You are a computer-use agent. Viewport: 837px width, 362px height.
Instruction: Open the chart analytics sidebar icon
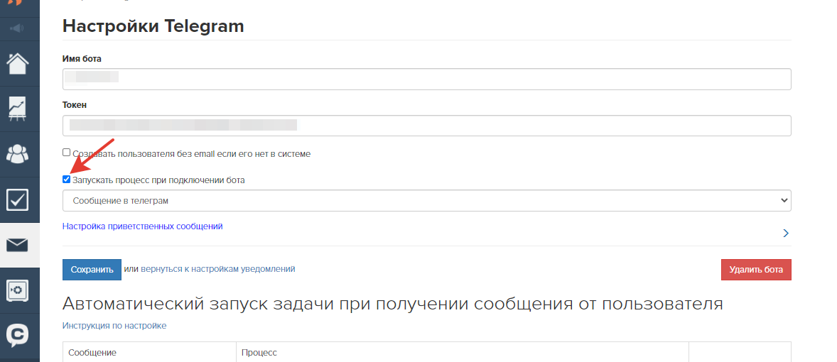pyautogui.click(x=17, y=109)
